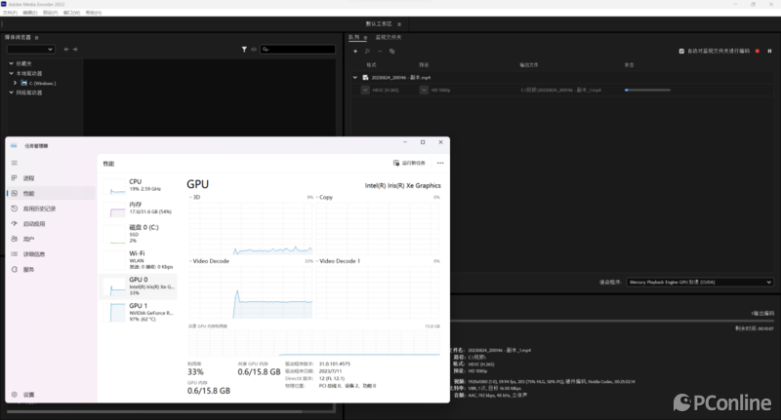
Task: Open the Video Decode 1 graph dropdown
Action: pos(316,261)
